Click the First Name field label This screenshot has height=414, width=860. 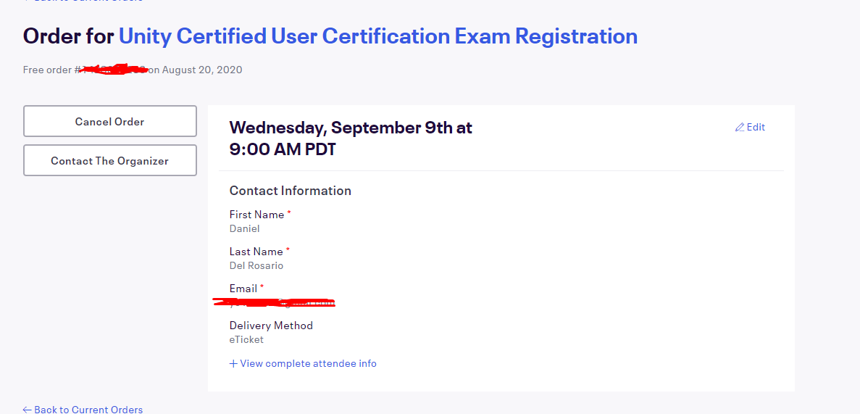[256, 215]
